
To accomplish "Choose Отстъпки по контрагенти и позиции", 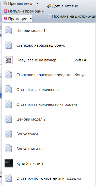I will click(x=49, y=178).
